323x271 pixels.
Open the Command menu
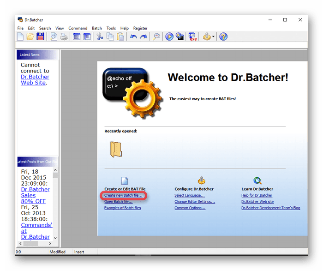point(78,28)
